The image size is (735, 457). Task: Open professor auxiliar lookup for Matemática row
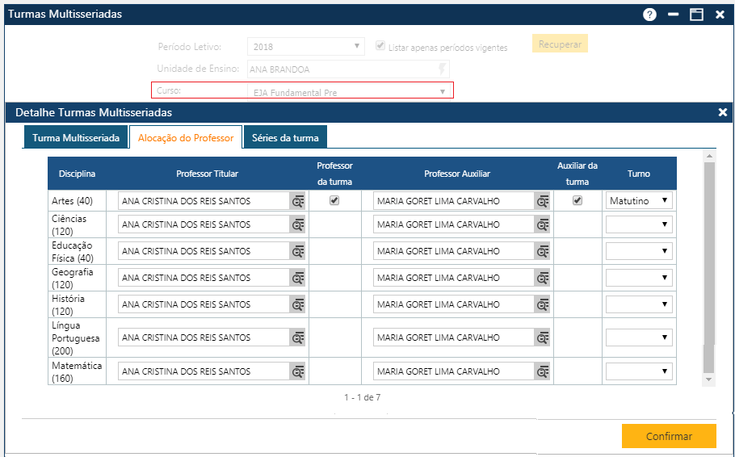[542, 371]
